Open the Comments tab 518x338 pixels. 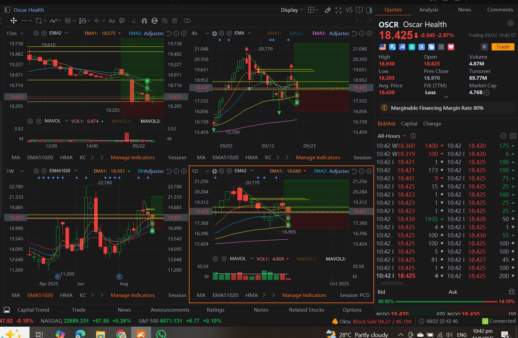(x=500, y=10)
